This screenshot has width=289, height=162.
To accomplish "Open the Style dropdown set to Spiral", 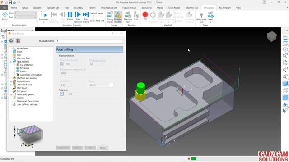I will [x=101, y=85].
